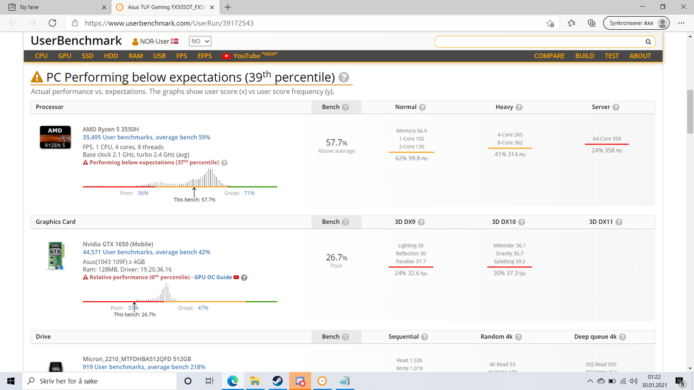The width and height of the screenshot is (694, 390).
Task: Click the AMD Ryzen 5 processor thumbnail
Action: (55, 137)
